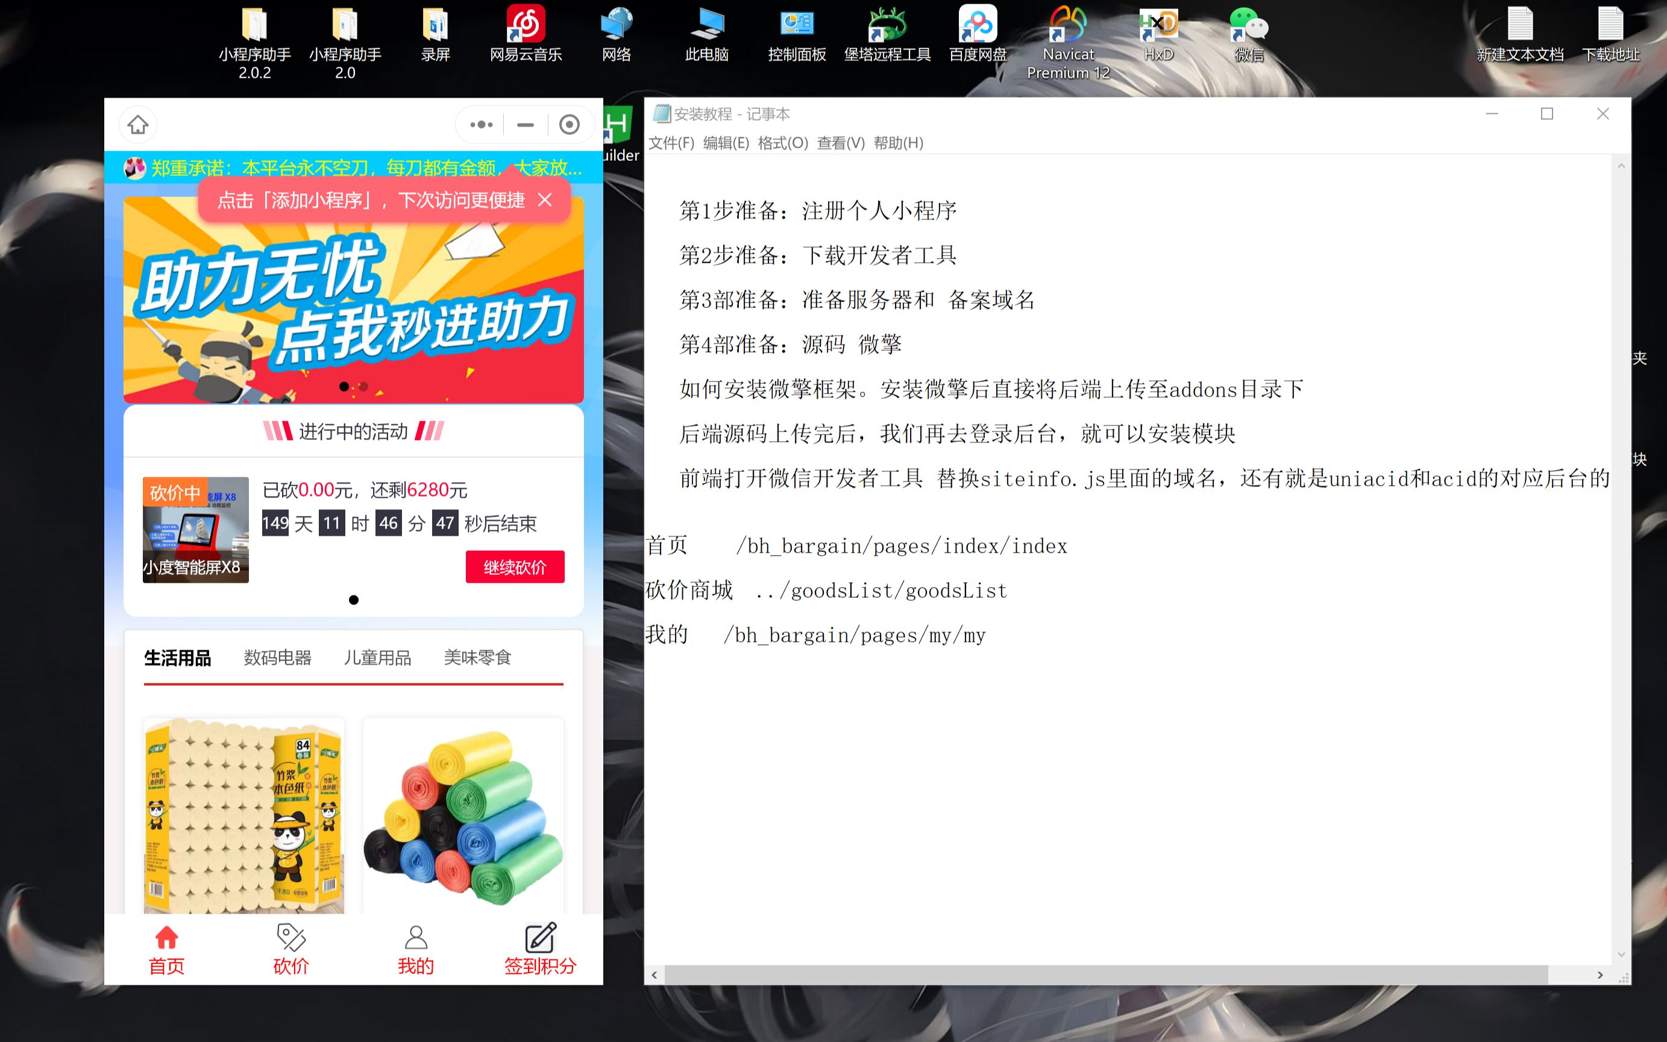Click the path /bh_bargain/pages/my/my

[855, 635]
